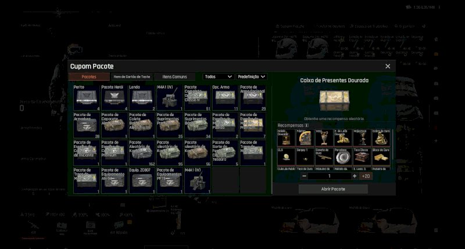465x249 pixels.
Task: Click the Recompensas info icon
Action: tap(307, 125)
